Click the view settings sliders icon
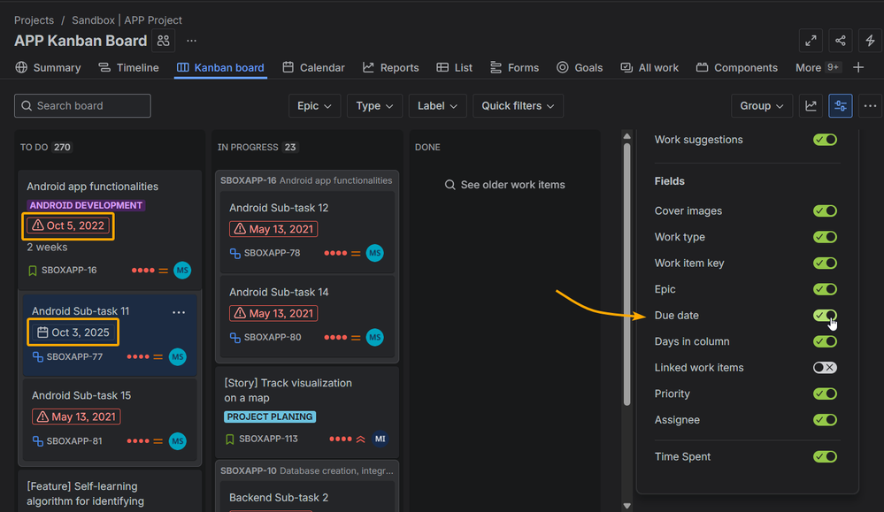 coord(841,106)
